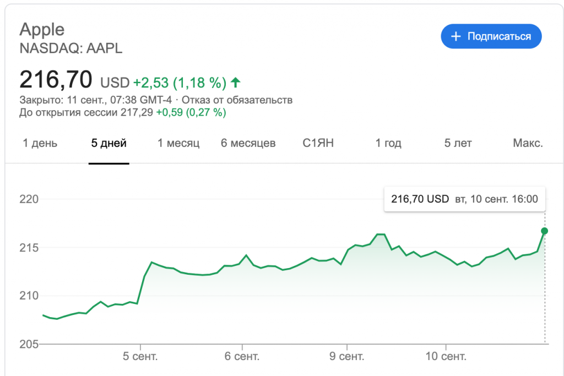
Task: Click the Подписаться follow button
Action: (491, 36)
